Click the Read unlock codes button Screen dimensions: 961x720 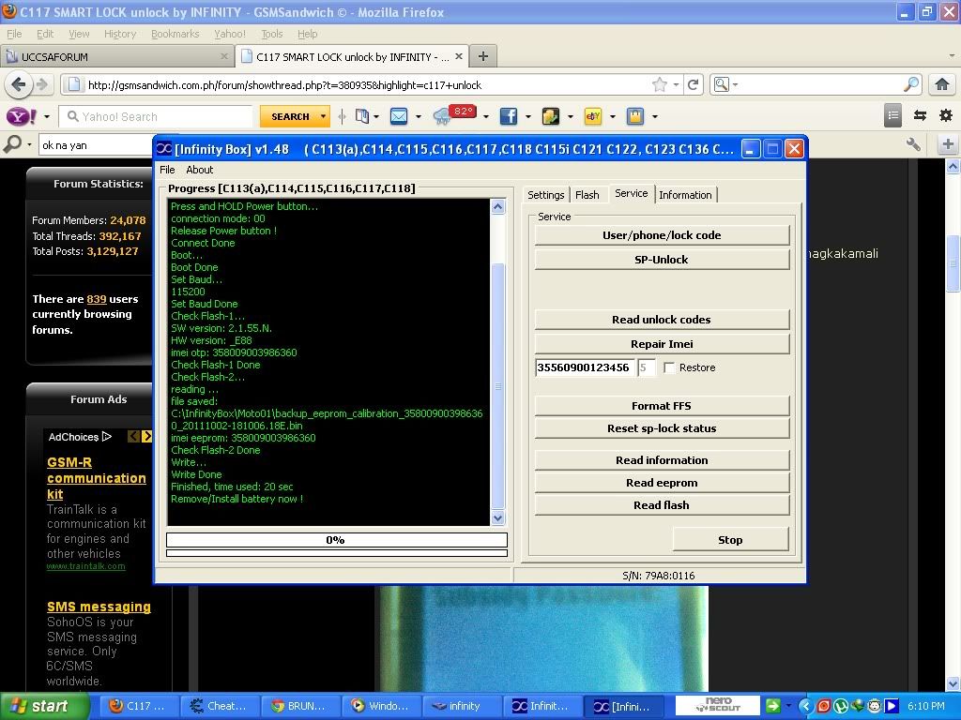(662, 320)
